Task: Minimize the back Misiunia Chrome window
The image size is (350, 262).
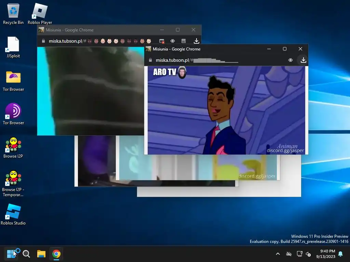Action: tap(162, 30)
